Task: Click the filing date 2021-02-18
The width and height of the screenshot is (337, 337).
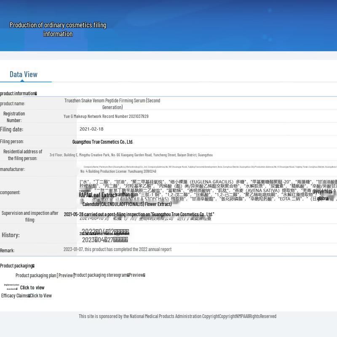Action: [91, 129]
